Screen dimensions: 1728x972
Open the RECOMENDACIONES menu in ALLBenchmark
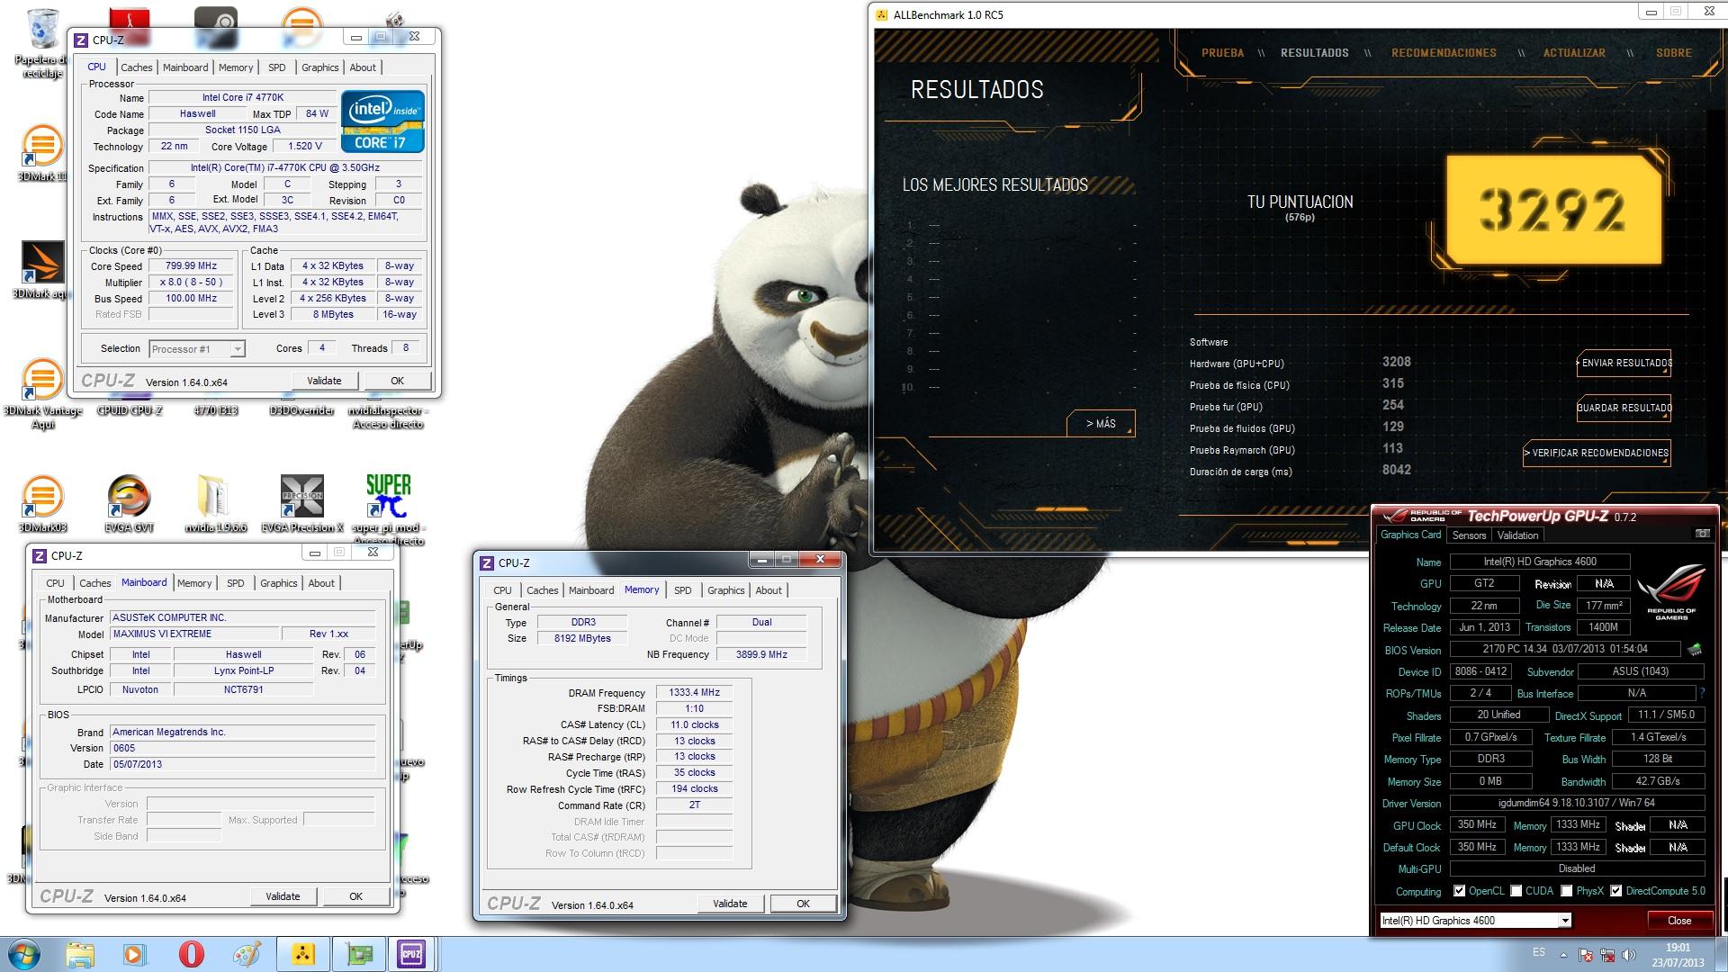[1444, 53]
